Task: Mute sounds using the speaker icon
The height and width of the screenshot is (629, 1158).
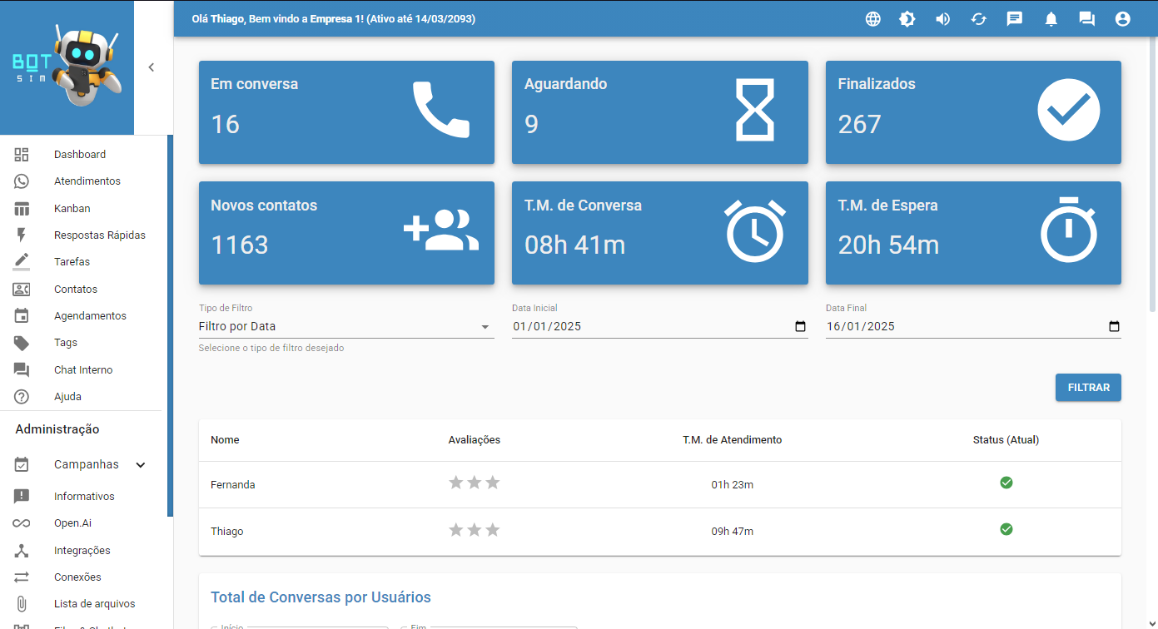Action: click(943, 18)
